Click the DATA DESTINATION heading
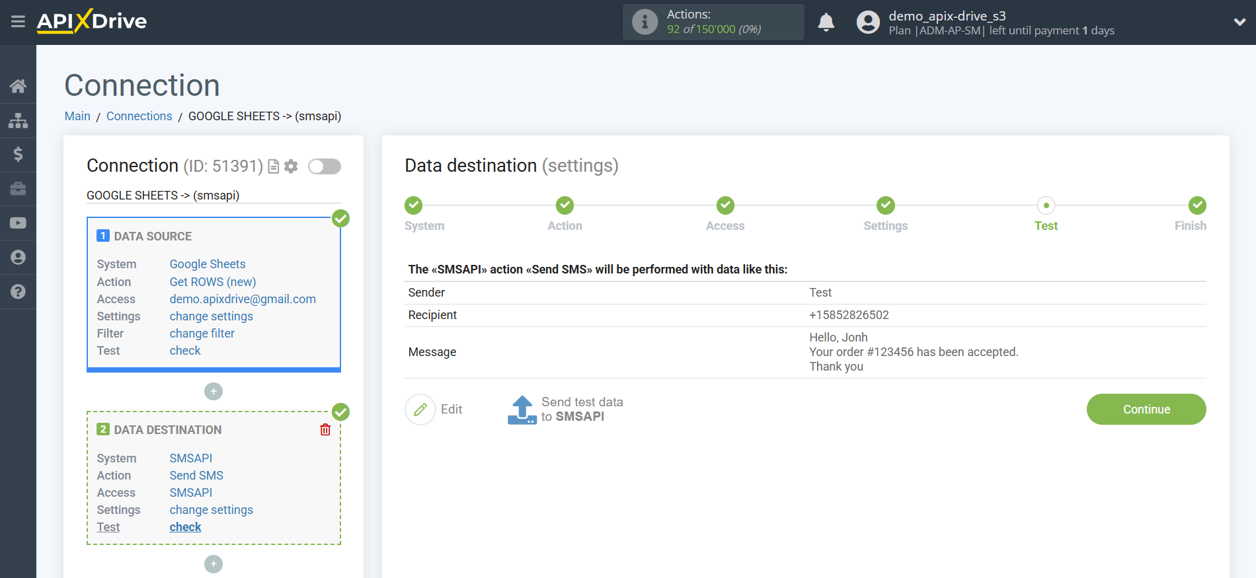The width and height of the screenshot is (1256, 578). click(168, 430)
